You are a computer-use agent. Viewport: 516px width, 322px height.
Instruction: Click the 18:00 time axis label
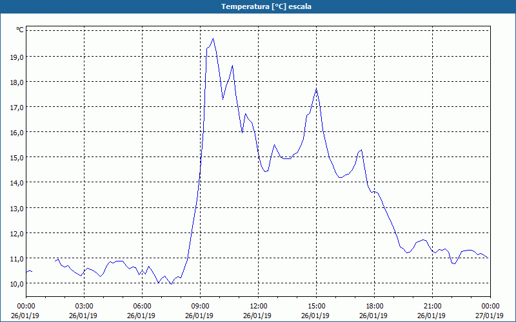point(375,307)
